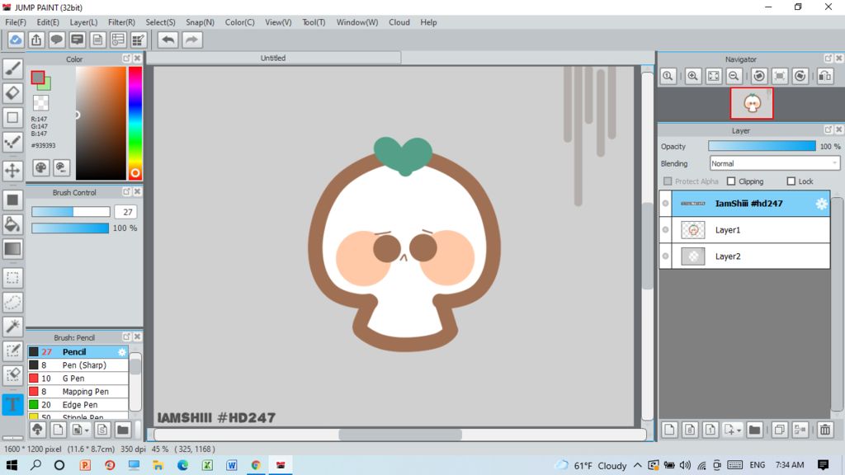Open the Snap menu
Viewport: 845px width, 475px height.
200,22
